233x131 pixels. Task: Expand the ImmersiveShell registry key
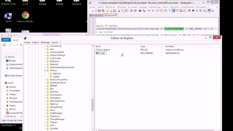(x=45, y=52)
